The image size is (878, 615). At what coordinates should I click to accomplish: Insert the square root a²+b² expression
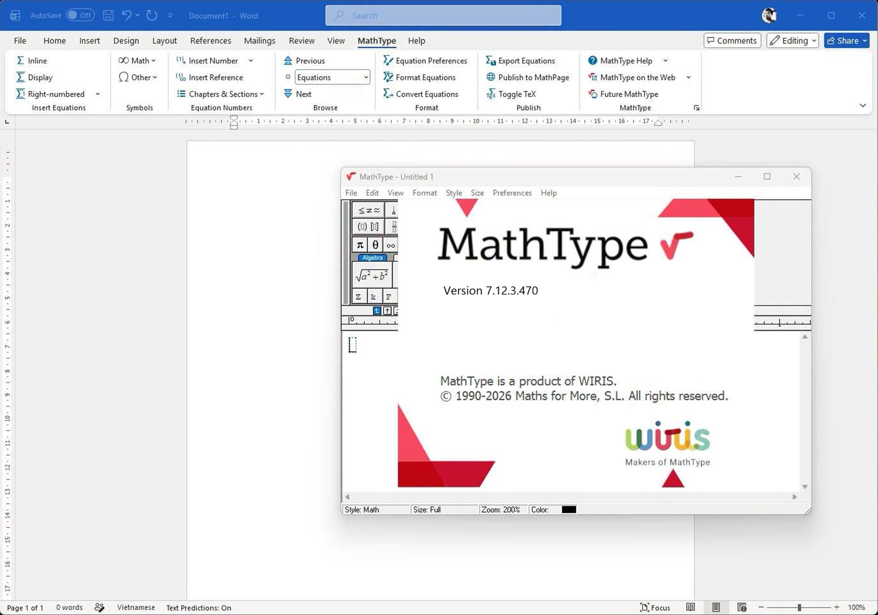(x=372, y=276)
